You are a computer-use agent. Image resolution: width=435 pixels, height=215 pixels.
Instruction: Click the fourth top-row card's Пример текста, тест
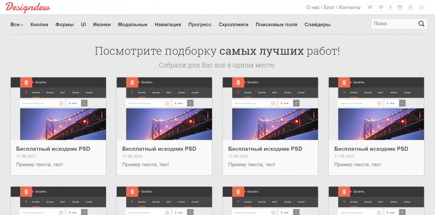tap(358, 165)
